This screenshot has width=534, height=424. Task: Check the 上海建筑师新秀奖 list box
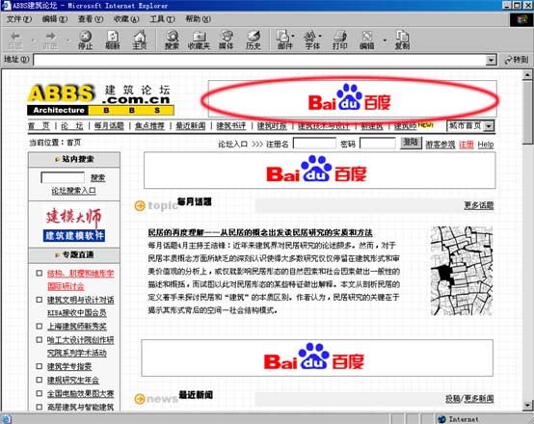[40, 327]
